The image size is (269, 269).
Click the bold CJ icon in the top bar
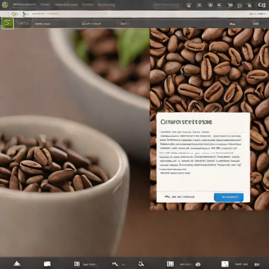pyautogui.click(x=262, y=5)
